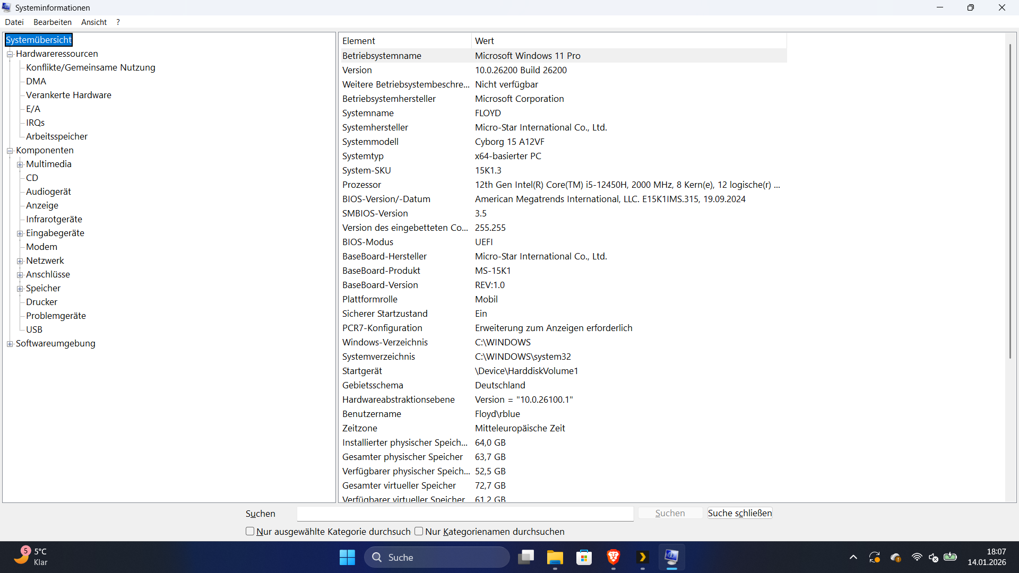The height and width of the screenshot is (573, 1019).
Task: Expand the Softwareumgebung category
Action: click(10, 344)
